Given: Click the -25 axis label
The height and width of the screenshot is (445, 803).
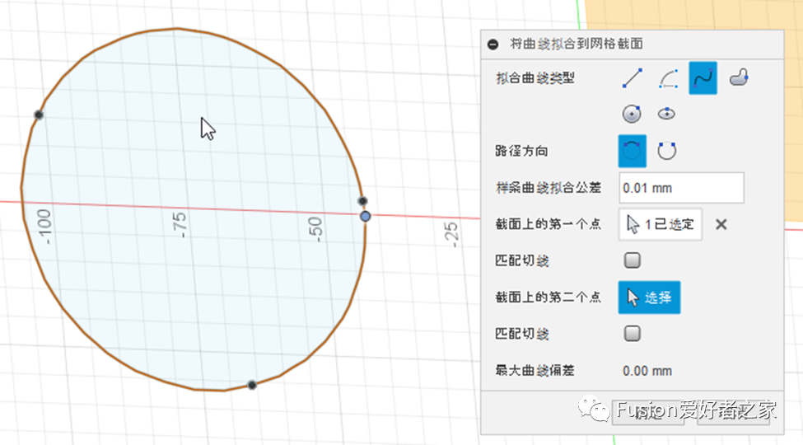Looking at the screenshot, I should [451, 235].
